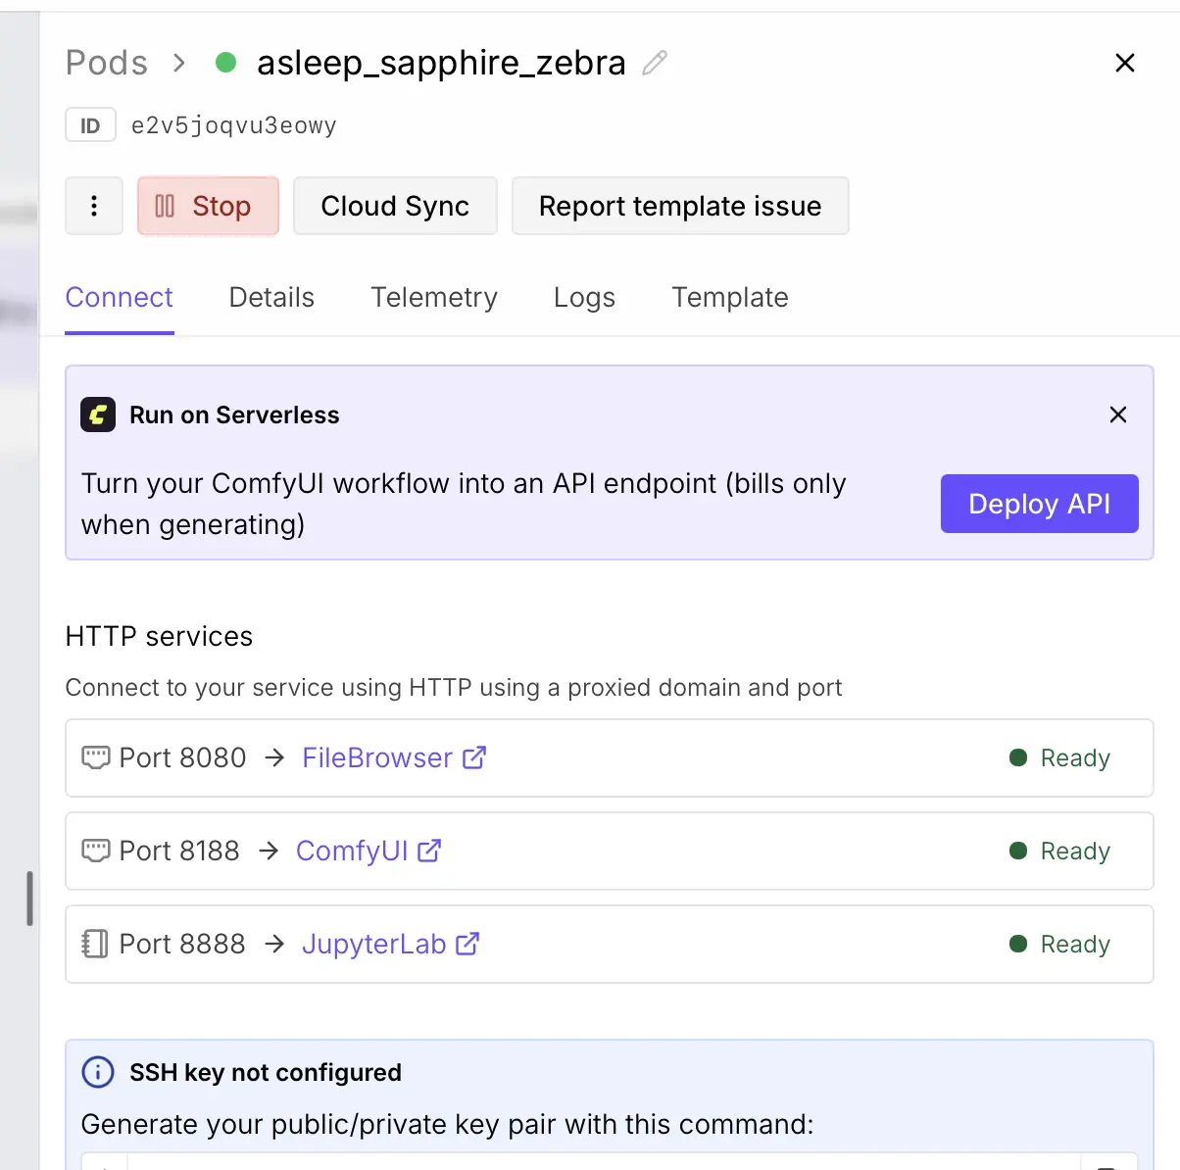Screen dimensions: 1180x1170
Task: Open the Template tab
Action: point(730,297)
